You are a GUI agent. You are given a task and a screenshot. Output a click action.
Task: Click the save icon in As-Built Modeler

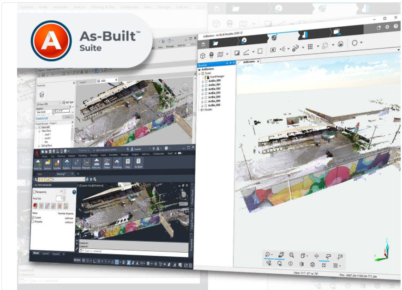pos(203,44)
